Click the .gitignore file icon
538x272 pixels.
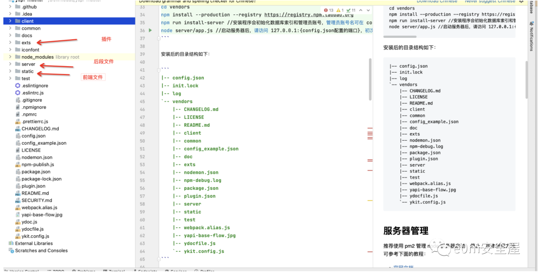tap(18, 100)
